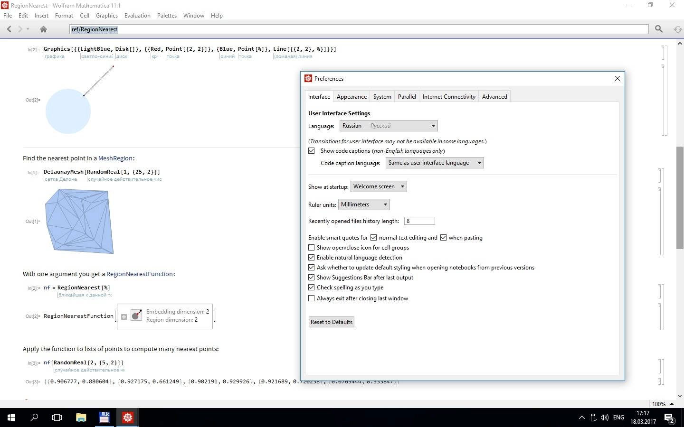The height and width of the screenshot is (427, 684).
Task: Click the Delaunay mesh graphic output
Action: click(x=79, y=221)
